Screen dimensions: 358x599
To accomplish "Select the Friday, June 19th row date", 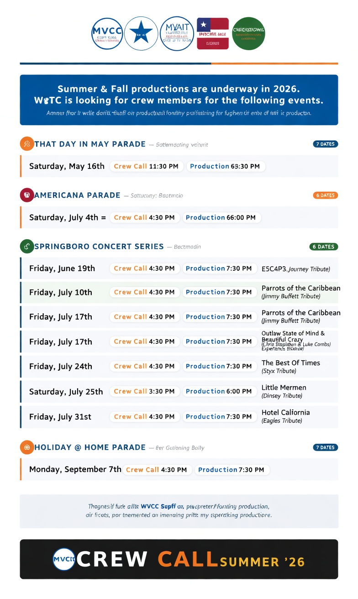I will click(62, 268).
